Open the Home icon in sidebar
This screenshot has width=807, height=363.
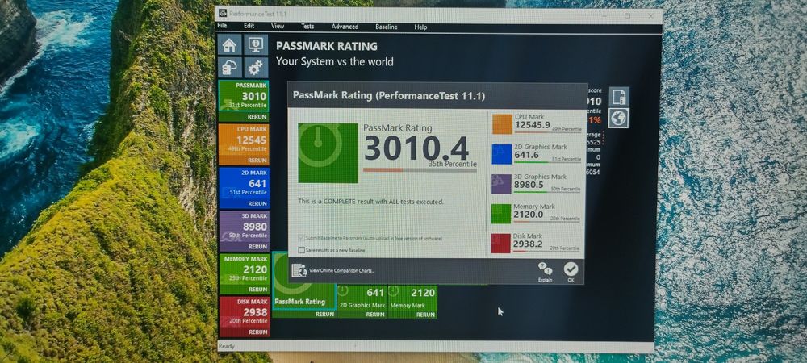pos(229,44)
